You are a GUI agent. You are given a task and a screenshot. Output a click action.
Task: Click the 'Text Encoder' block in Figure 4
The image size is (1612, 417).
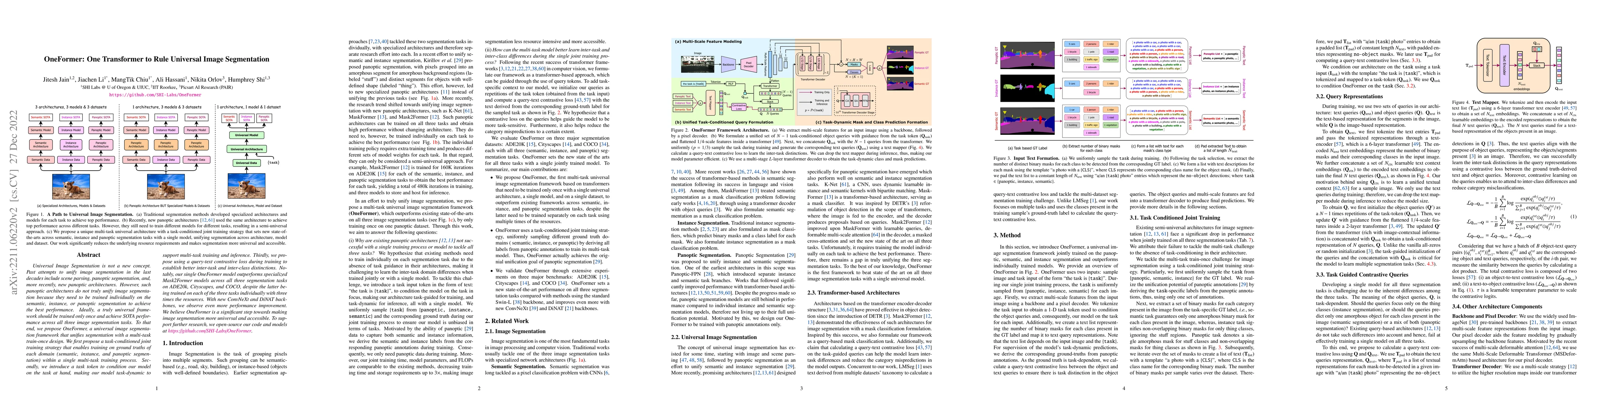(x=1505, y=65)
